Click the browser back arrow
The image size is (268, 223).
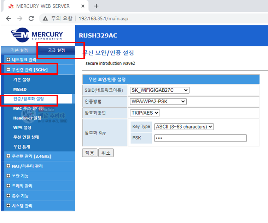8,18
